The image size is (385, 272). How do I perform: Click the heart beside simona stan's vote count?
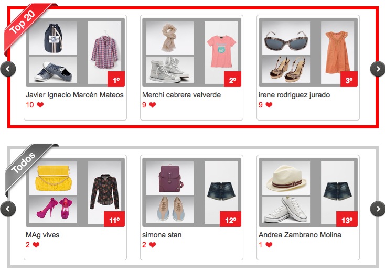(x=153, y=245)
